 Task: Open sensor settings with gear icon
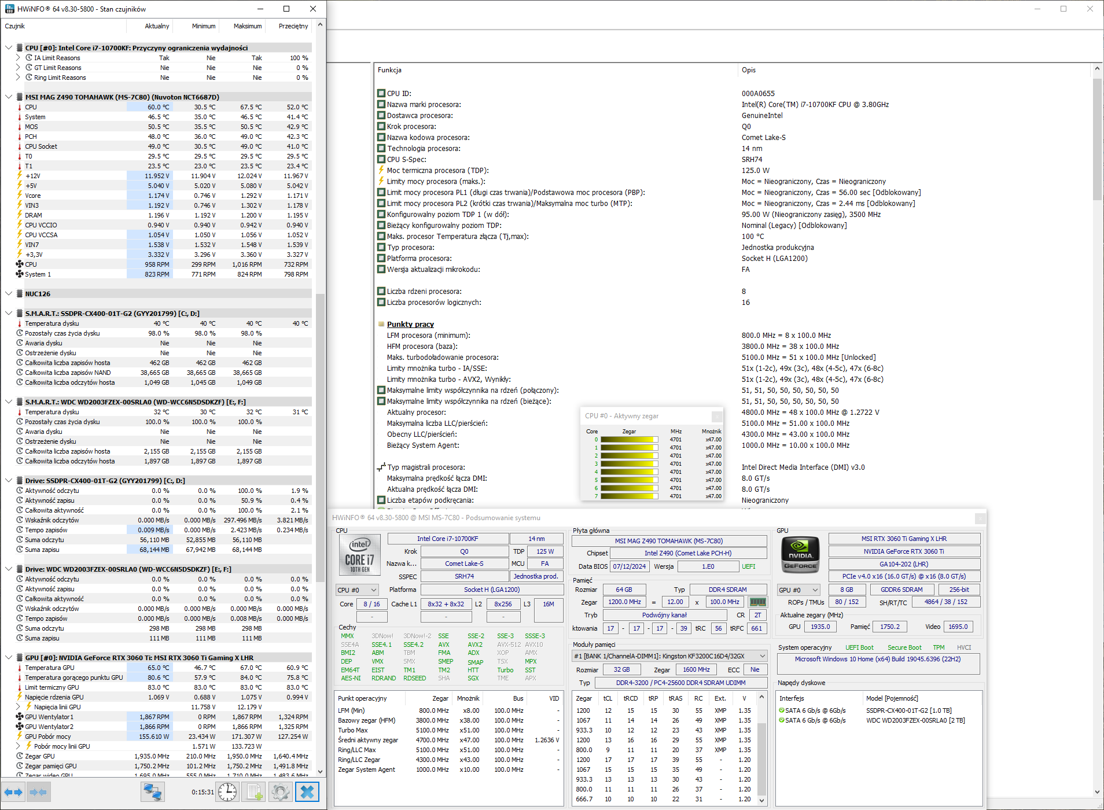coord(281,792)
